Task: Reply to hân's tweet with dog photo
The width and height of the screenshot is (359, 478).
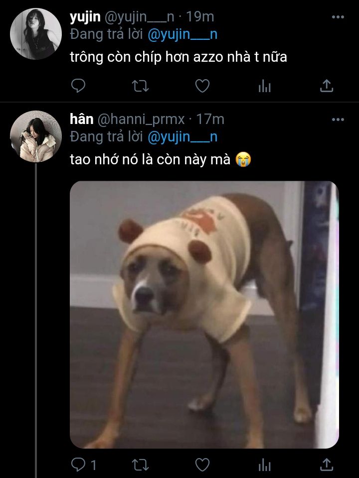Action: coord(79,465)
